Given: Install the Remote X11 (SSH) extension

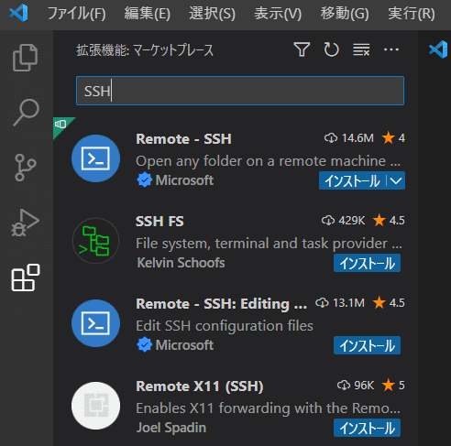Looking at the screenshot, I should (x=367, y=428).
